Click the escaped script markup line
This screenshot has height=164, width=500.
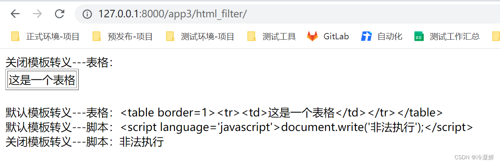[239, 127]
